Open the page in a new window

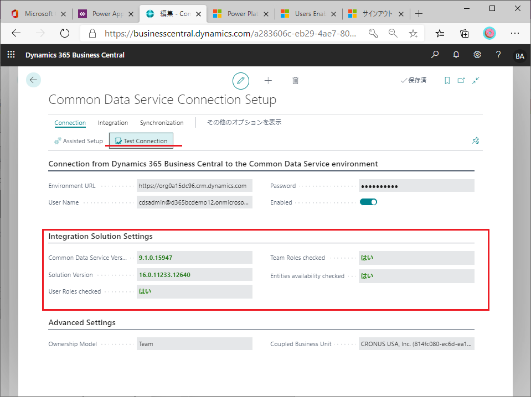coord(461,81)
